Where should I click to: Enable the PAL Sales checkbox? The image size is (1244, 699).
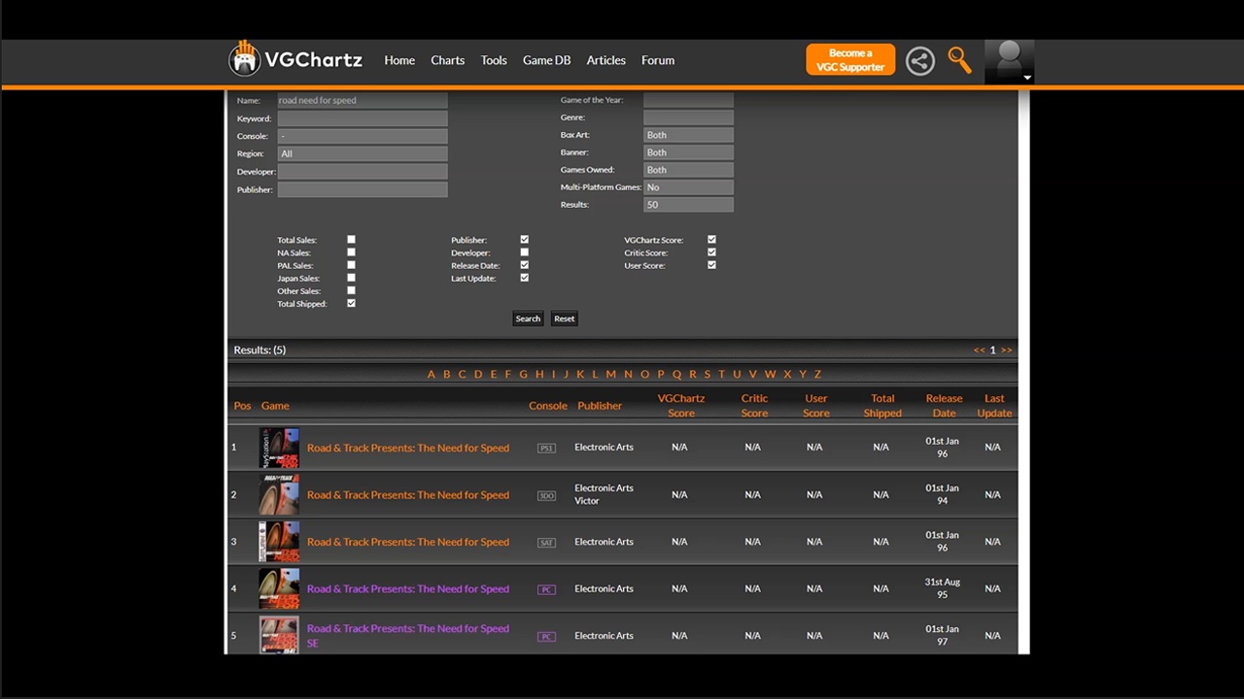351,265
